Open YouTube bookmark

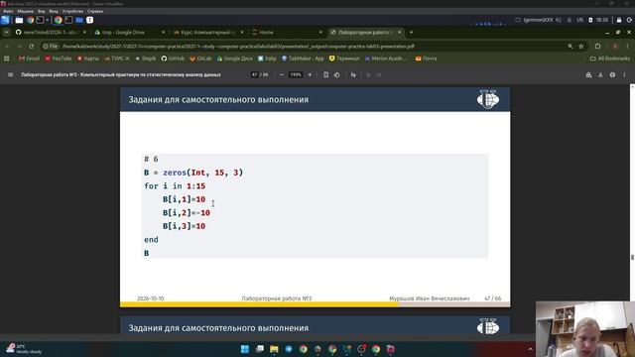58,59
